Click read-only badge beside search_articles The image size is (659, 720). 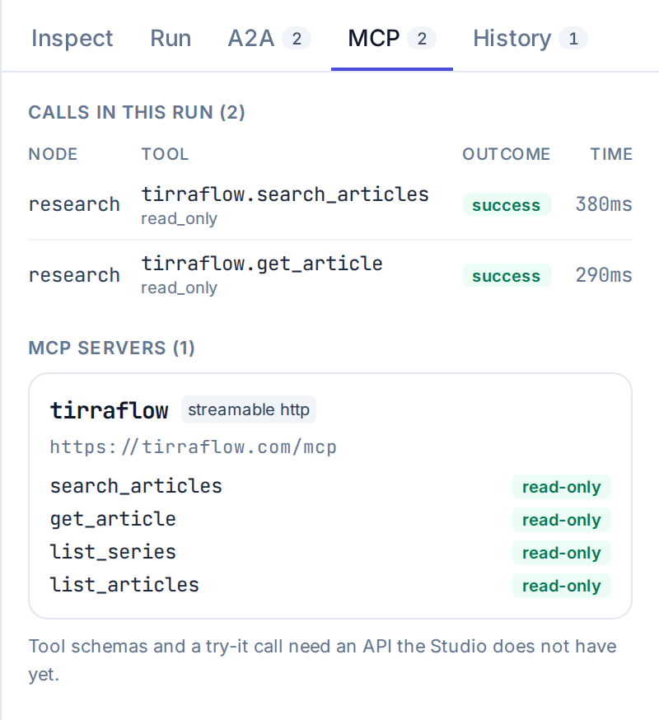pyautogui.click(x=562, y=487)
